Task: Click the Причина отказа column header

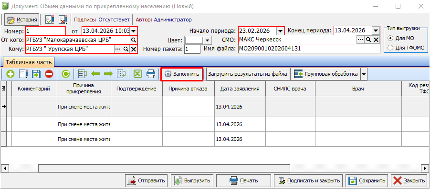Action: click(188, 88)
